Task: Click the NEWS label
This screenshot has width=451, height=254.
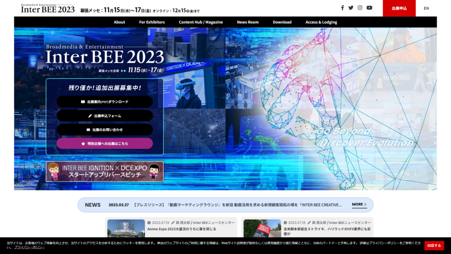Action: pos(92,205)
